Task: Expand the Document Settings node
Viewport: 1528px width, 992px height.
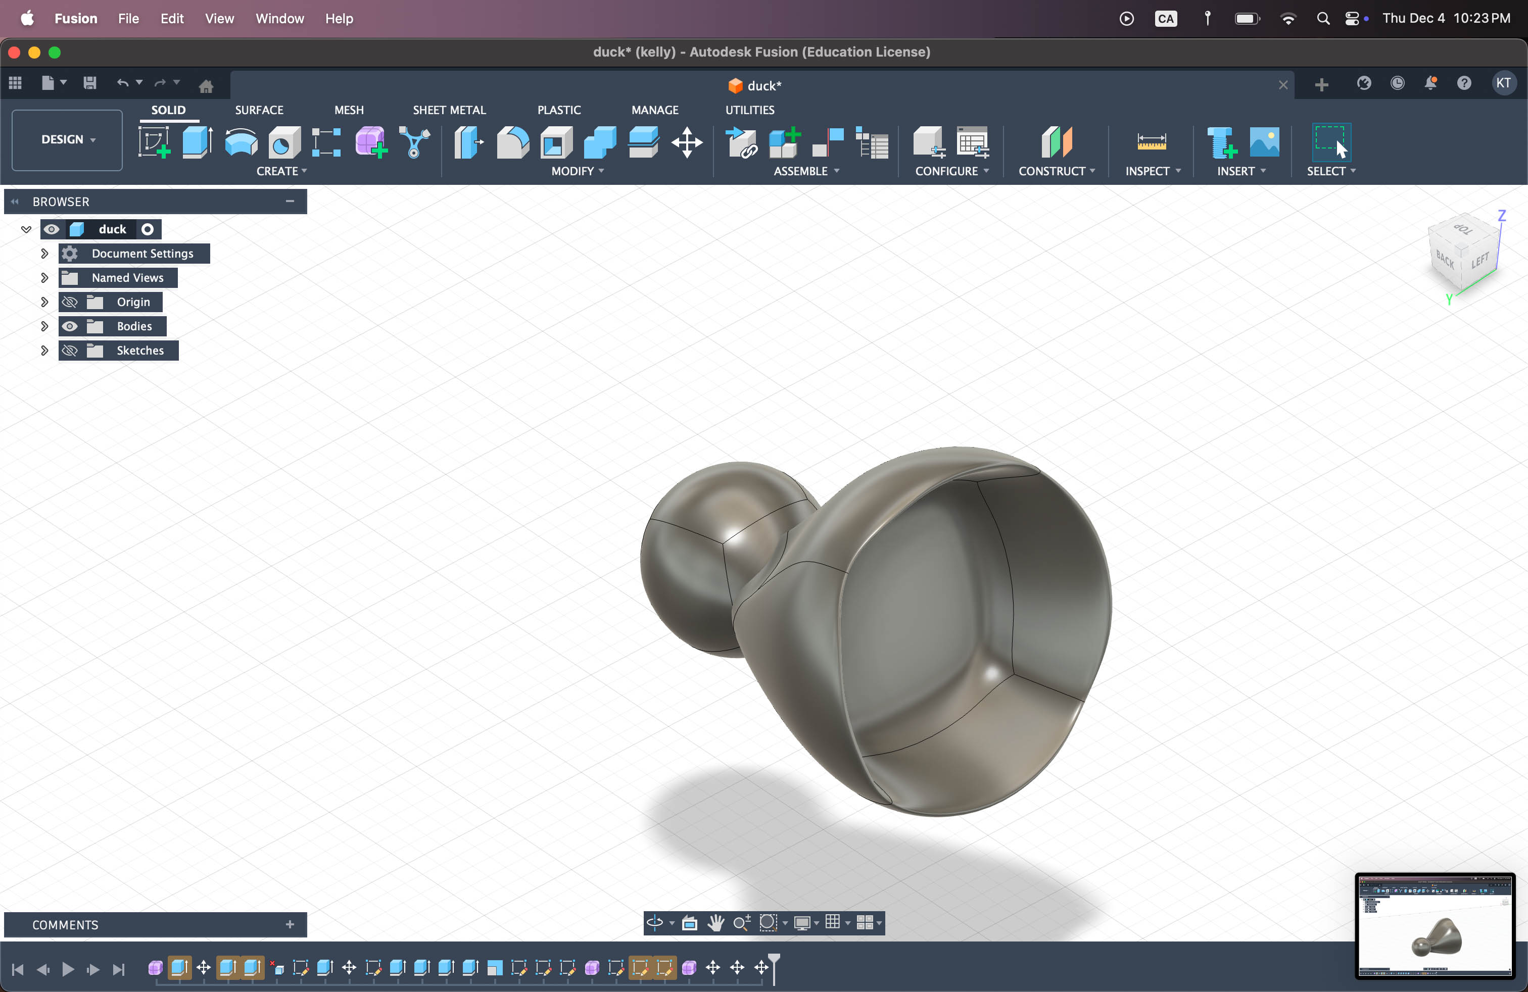Action: click(x=44, y=254)
